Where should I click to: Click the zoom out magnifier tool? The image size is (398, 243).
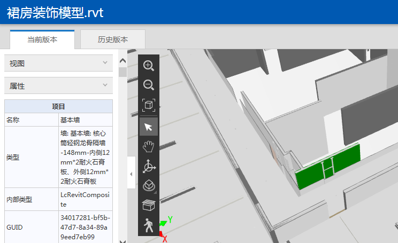pyautogui.click(x=149, y=85)
